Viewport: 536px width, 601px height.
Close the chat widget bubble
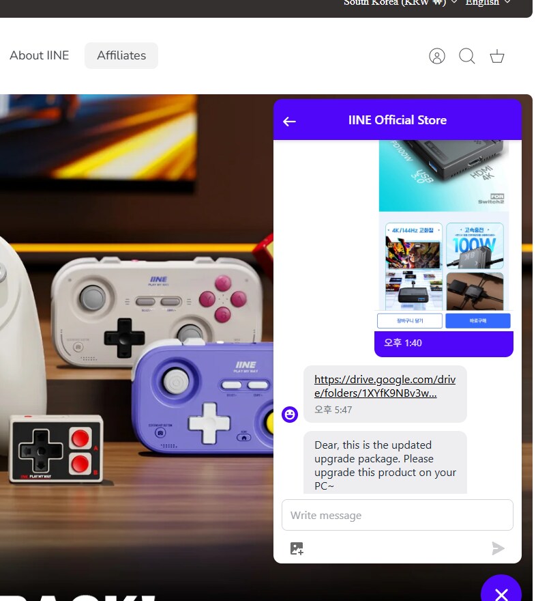click(501, 590)
